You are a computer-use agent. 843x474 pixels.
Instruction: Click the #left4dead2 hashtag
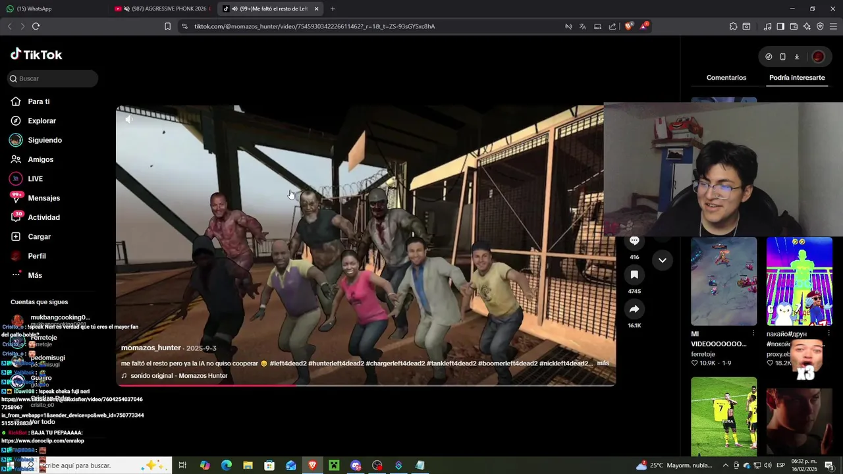288,363
